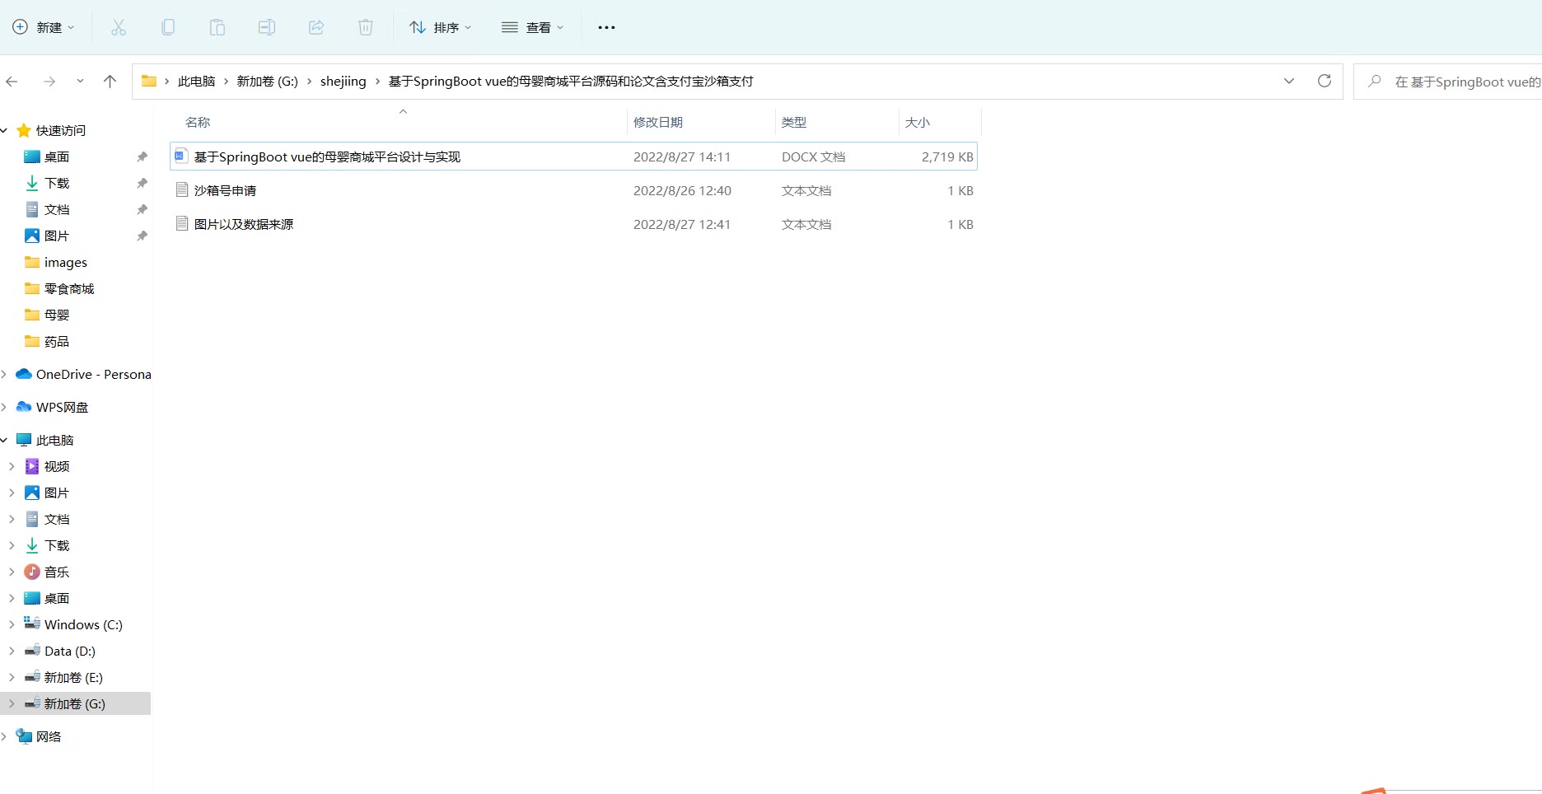Expand the OneDrive - Personal node
The height and width of the screenshot is (794, 1542).
[x=5, y=374]
